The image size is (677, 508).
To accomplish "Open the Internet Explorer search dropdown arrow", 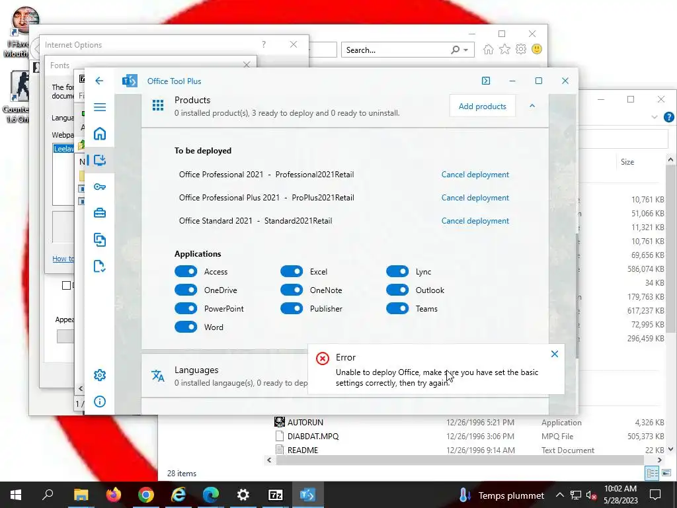I will [x=466, y=50].
